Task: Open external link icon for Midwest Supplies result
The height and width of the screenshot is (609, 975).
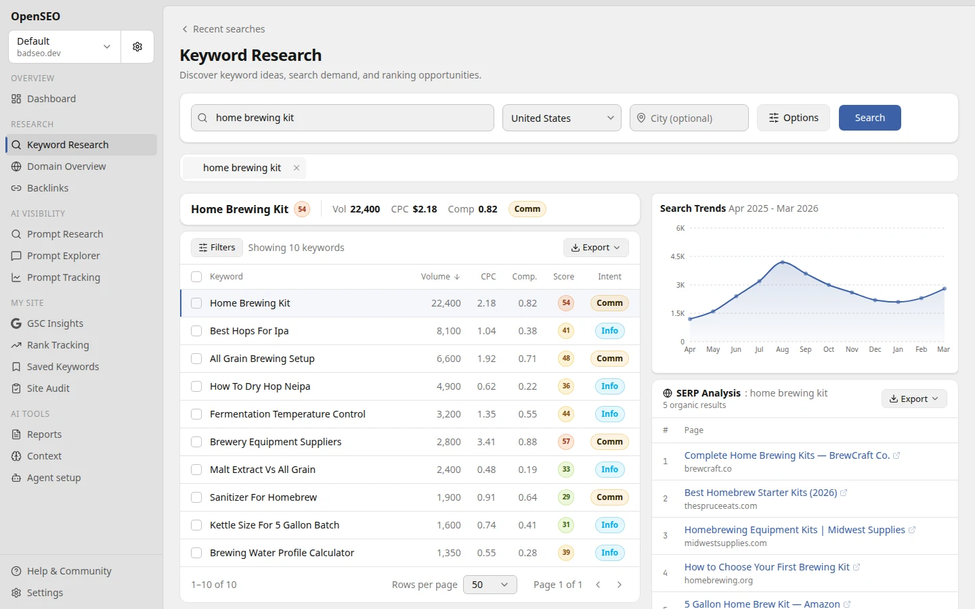Action: pos(912,530)
